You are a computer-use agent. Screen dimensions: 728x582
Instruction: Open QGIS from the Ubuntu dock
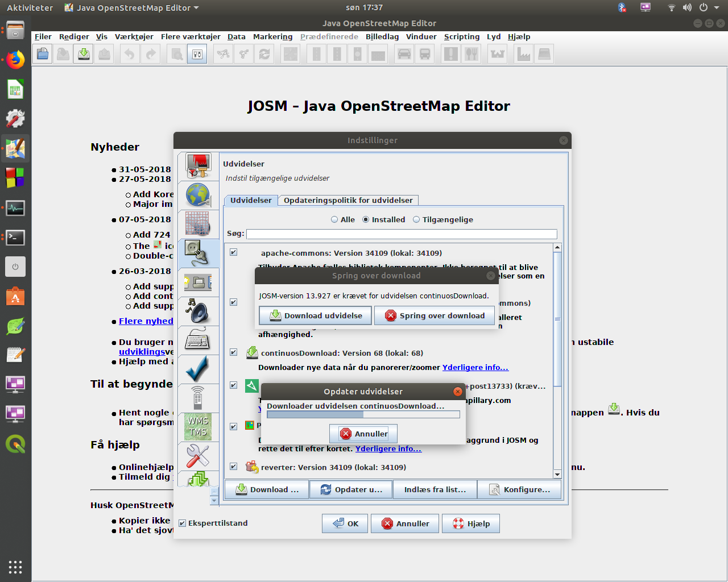15,444
